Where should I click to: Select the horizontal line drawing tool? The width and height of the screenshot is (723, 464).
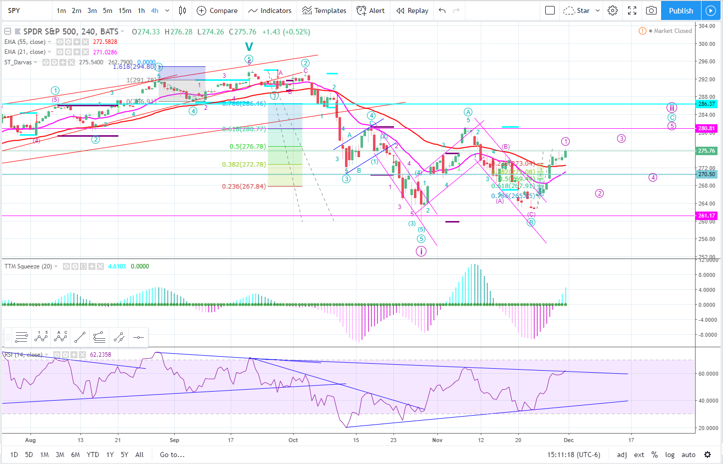tap(138, 337)
